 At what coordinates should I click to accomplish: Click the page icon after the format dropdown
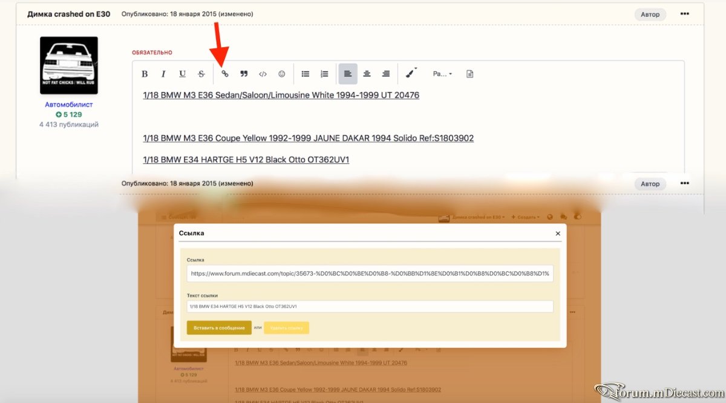point(469,74)
